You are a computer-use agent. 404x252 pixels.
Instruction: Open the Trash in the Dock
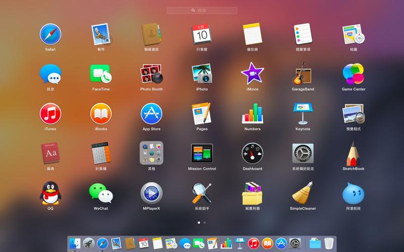(329, 243)
